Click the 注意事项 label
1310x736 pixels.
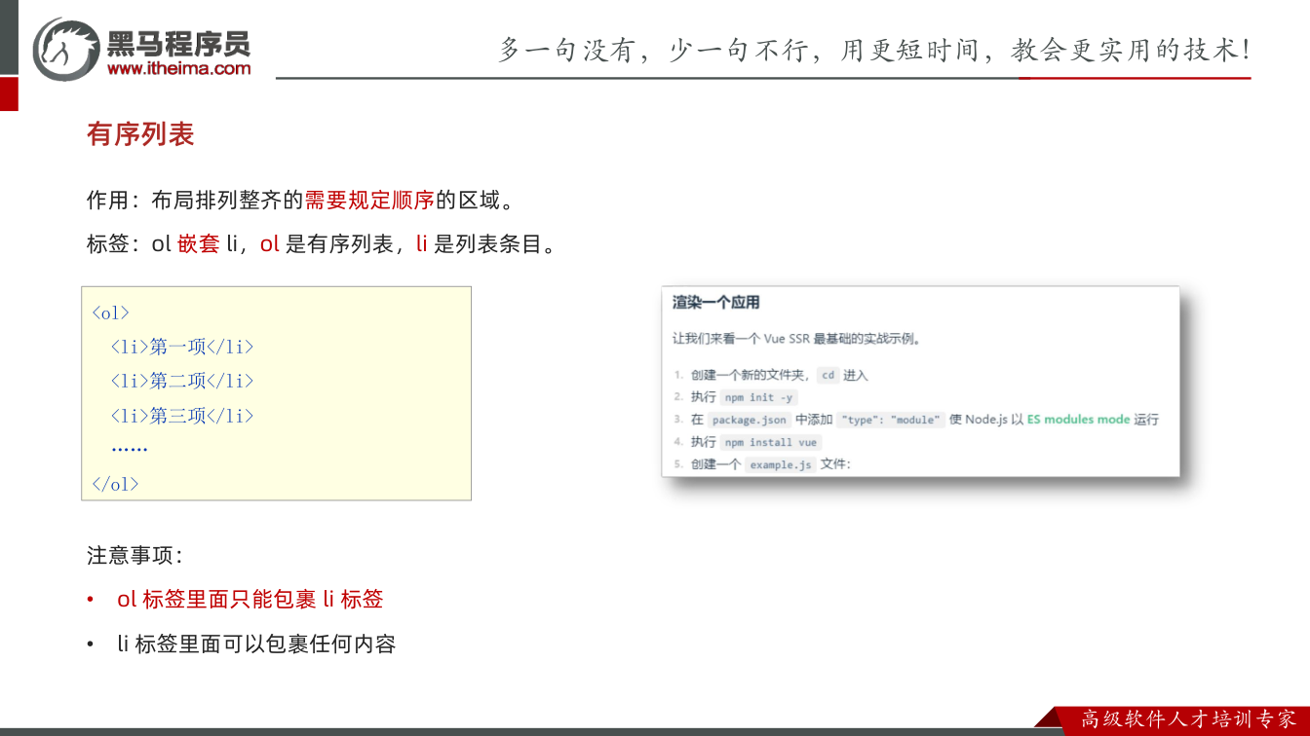(135, 556)
